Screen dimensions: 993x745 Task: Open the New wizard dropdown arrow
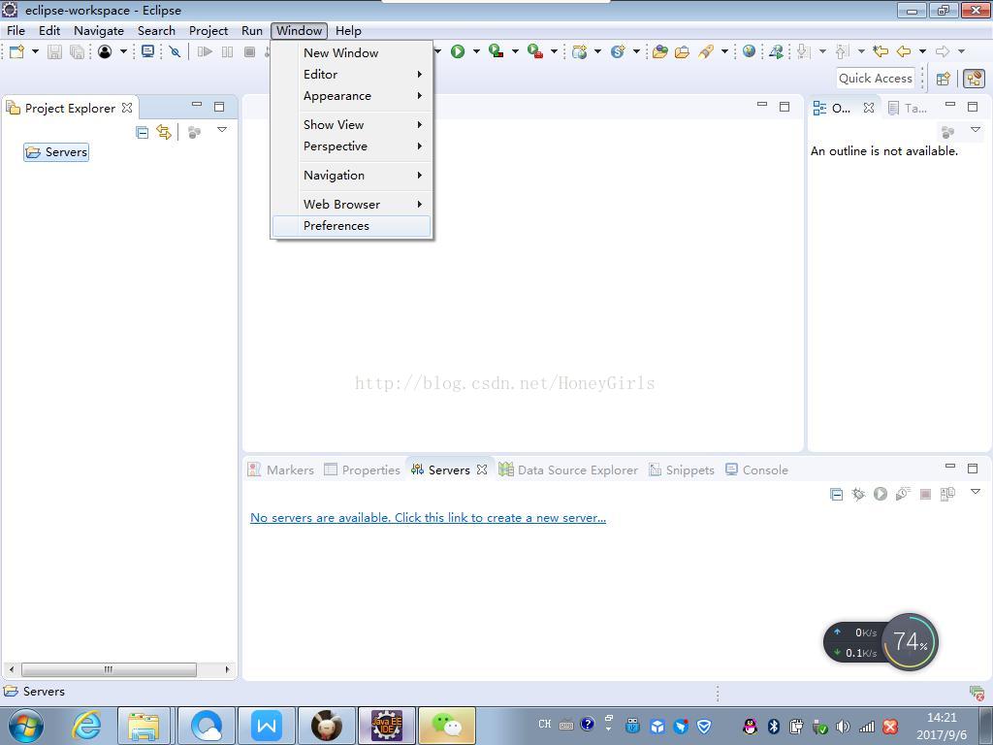pos(35,52)
